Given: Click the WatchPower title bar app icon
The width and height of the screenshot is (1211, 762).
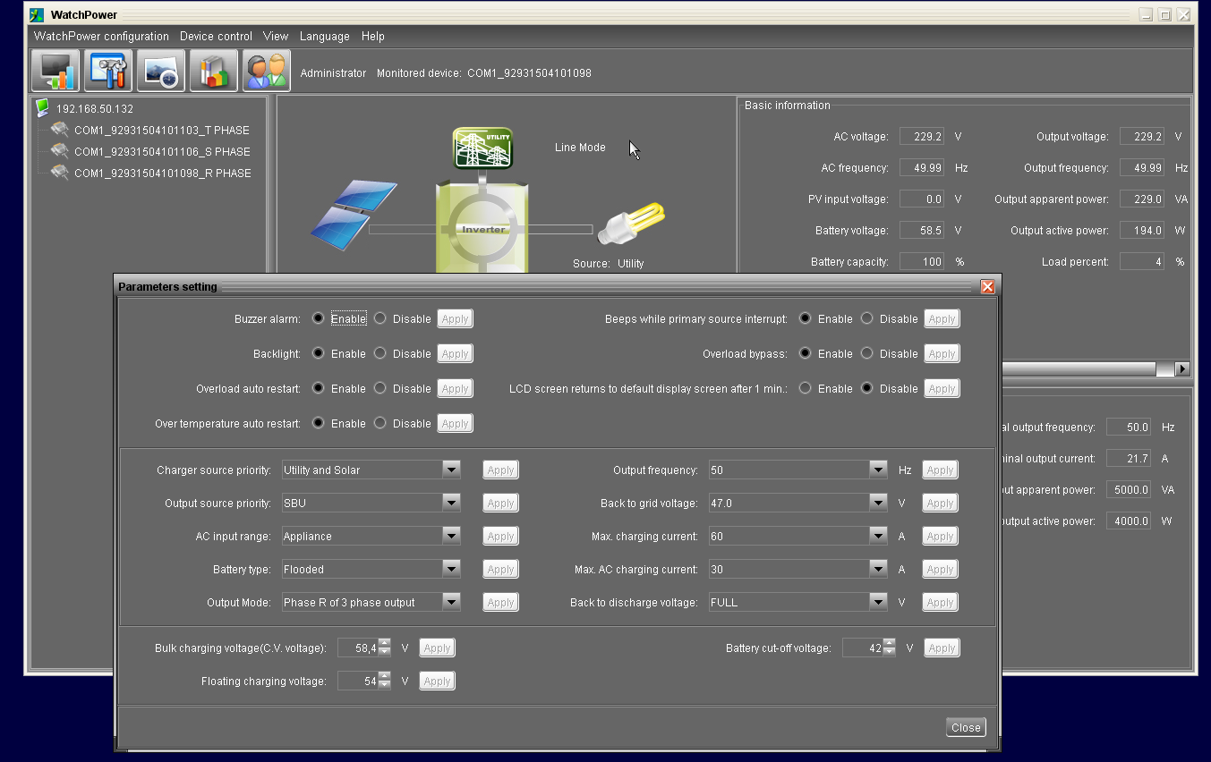Looking at the screenshot, I should pyautogui.click(x=37, y=14).
